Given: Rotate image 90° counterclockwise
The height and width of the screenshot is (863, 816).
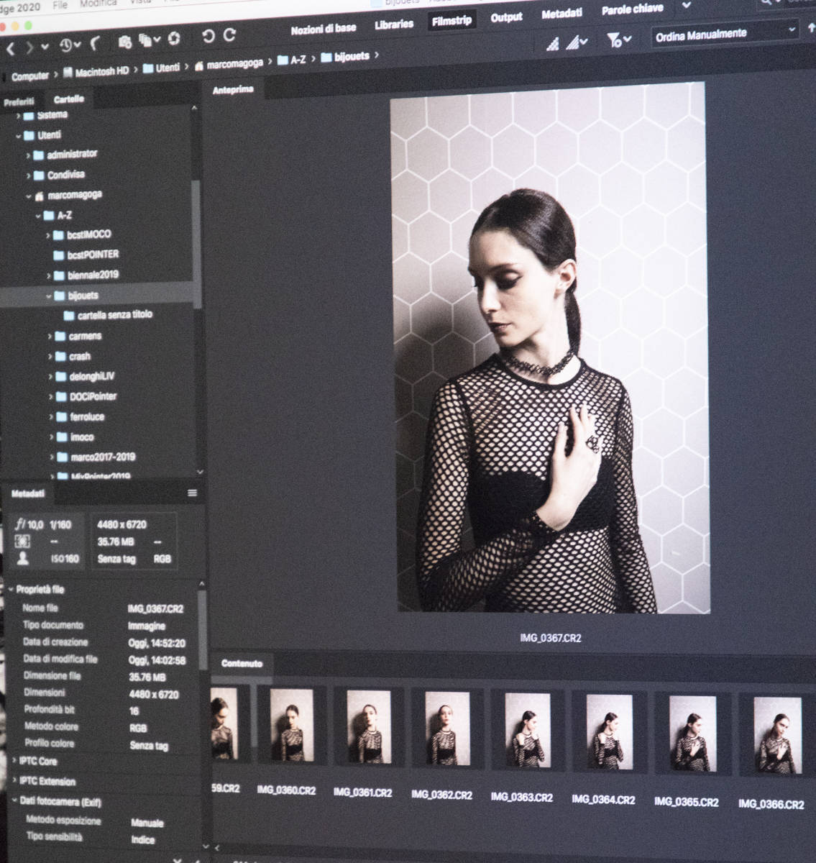Looking at the screenshot, I should pyautogui.click(x=208, y=36).
